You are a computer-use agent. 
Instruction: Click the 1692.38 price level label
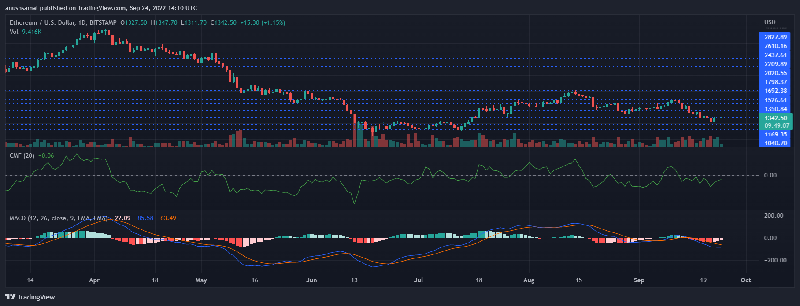(x=775, y=91)
